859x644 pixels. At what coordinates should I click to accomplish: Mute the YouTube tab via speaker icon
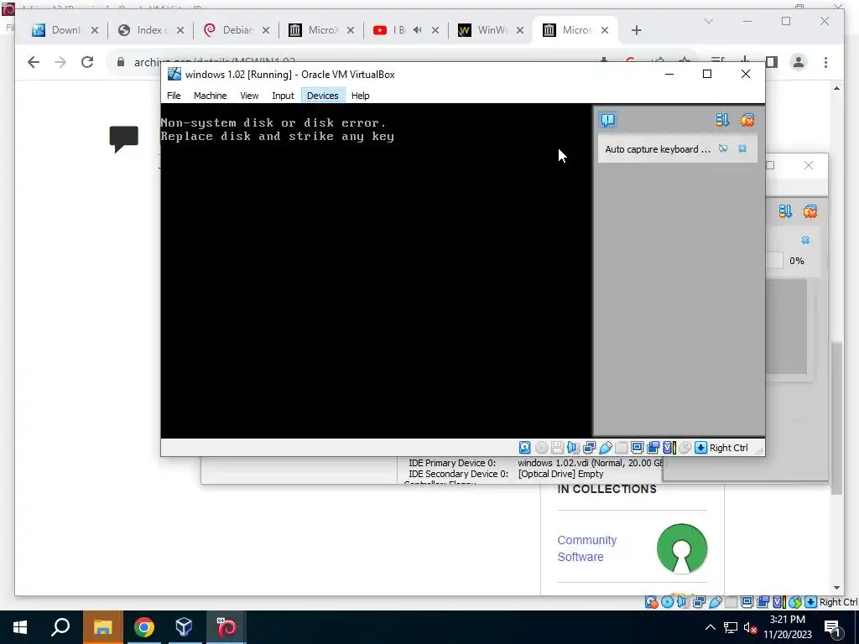click(x=418, y=30)
